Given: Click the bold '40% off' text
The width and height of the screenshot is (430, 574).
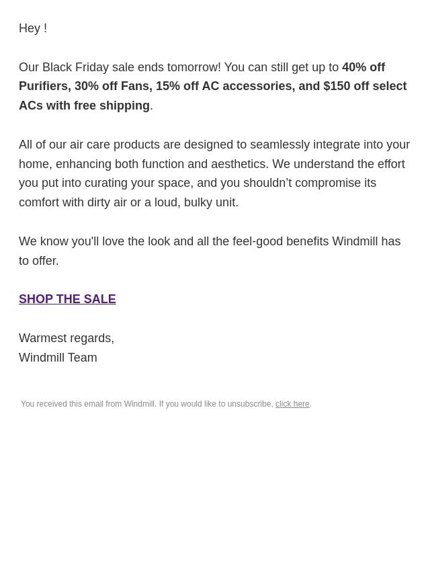Looking at the screenshot, I should pos(363,67).
